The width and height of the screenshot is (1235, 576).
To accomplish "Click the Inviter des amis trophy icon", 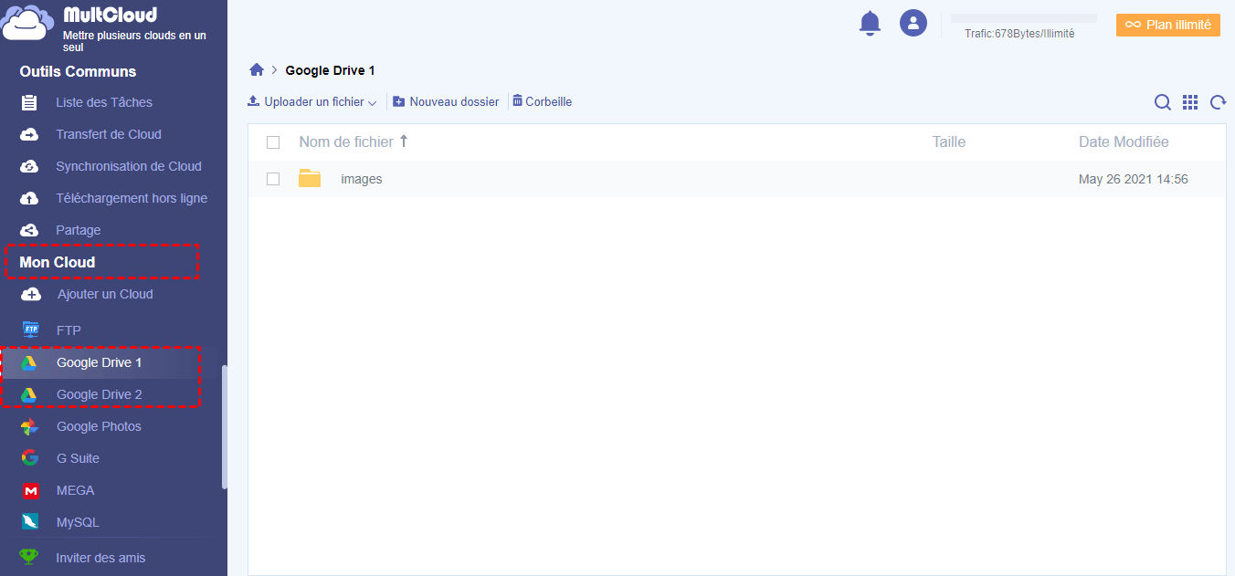I will click(29, 557).
